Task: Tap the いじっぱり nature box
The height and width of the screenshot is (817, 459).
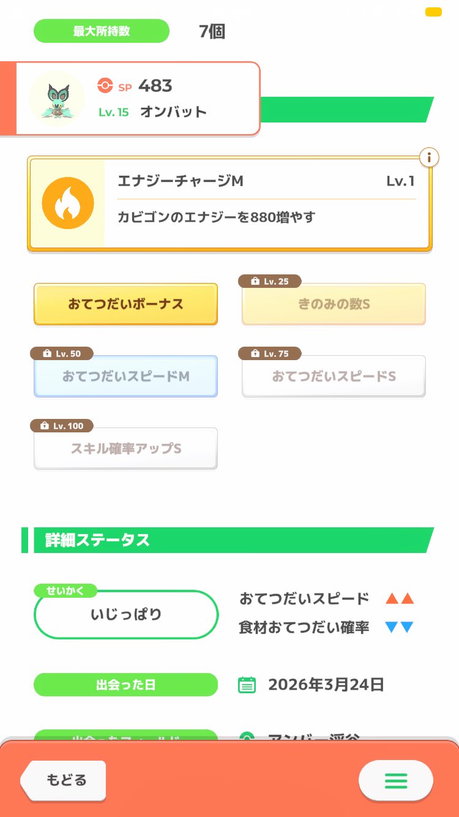Action: coord(126,615)
